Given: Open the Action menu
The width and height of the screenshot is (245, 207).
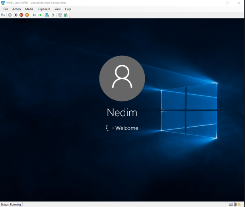Looking at the screenshot, I should click(x=17, y=9).
